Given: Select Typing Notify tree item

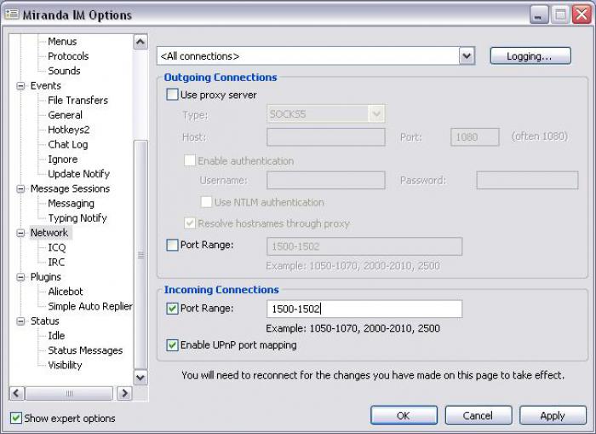Looking at the screenshot, I should [x=77, y=218].
